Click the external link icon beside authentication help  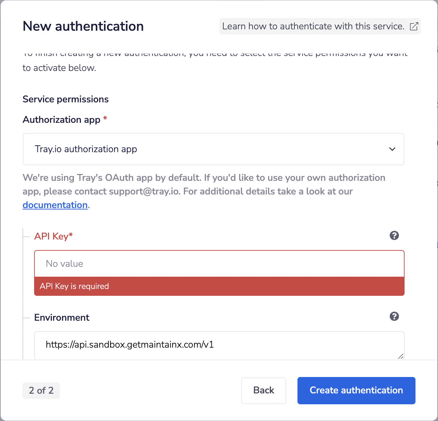coord(414,26)
